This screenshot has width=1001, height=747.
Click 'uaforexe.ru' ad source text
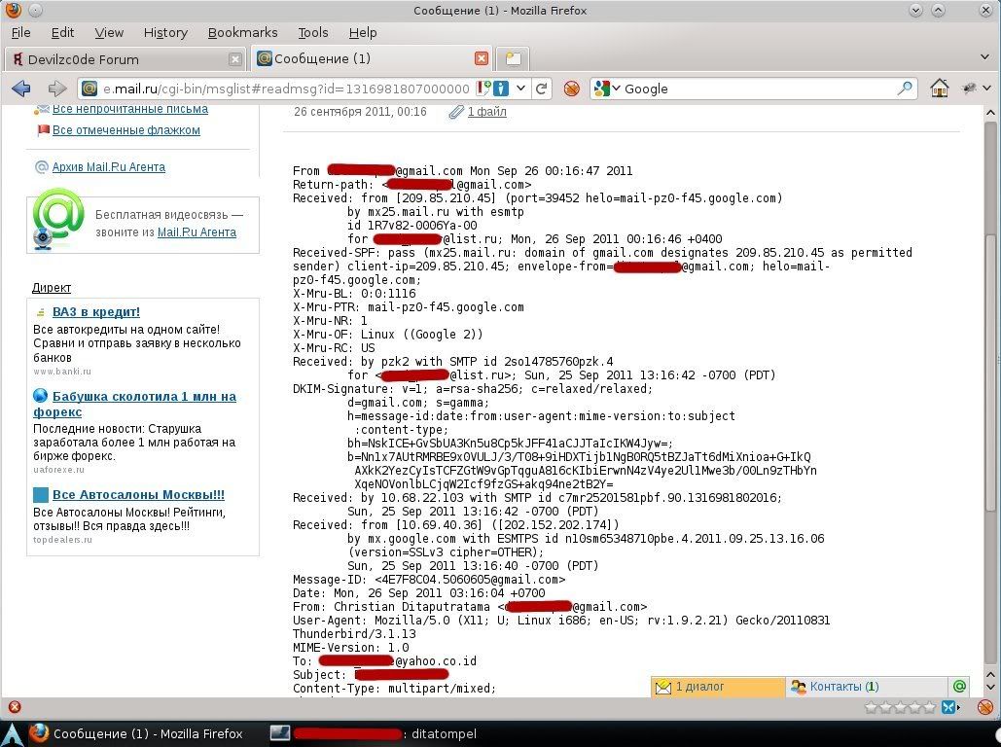(58, 470)
